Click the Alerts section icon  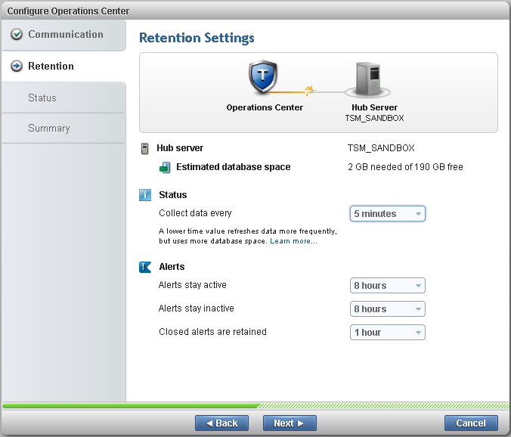(x=145, y=267)
